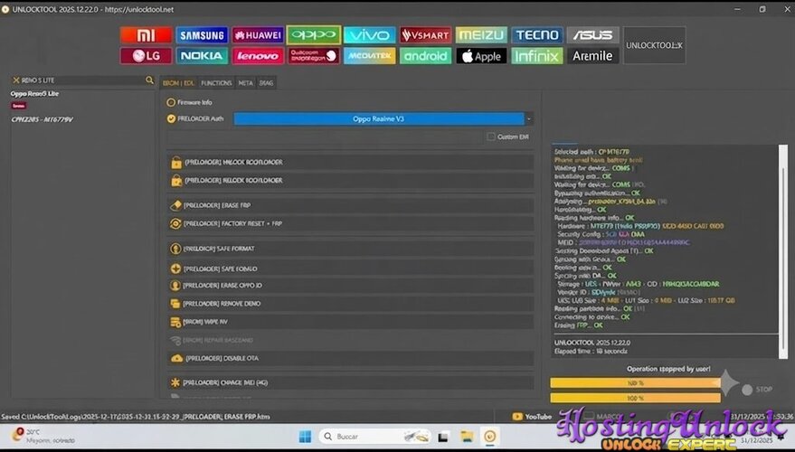Viewport: 795px width, 452px height.
Task: Run [PRELOADER] Erase FRP
Action: (x=350, y=205)
